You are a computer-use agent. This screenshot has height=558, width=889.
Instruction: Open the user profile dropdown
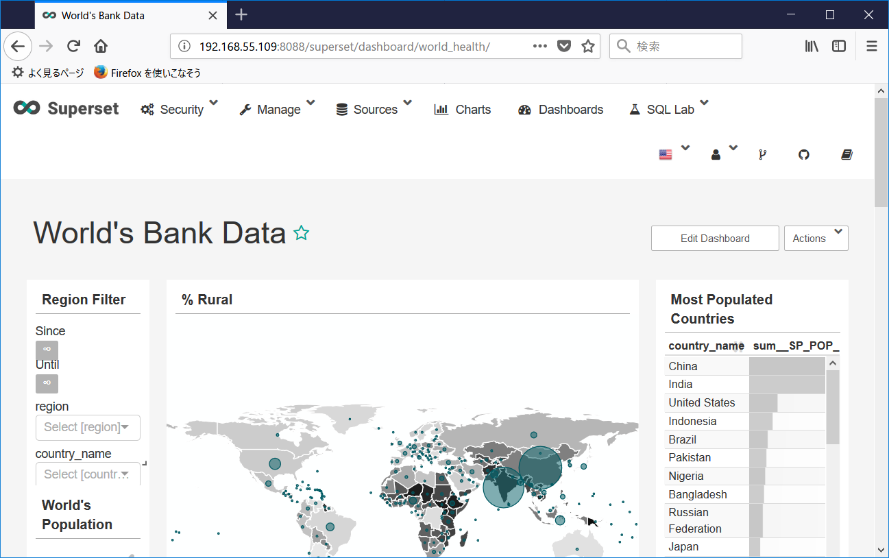tap(723, 154)
